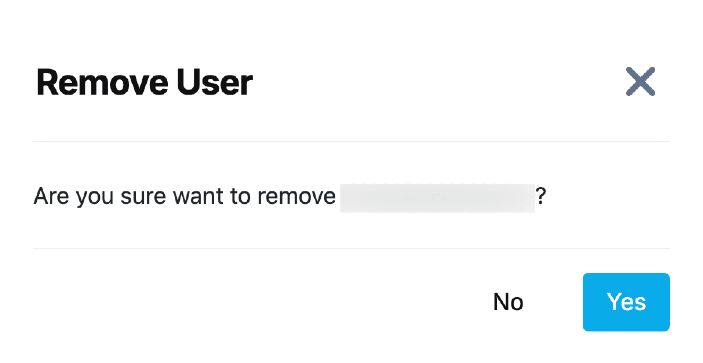Click the word 'Remove' in the dialog title
The image size is (703, 363).
pyautogui.click(x=102, y=82)
